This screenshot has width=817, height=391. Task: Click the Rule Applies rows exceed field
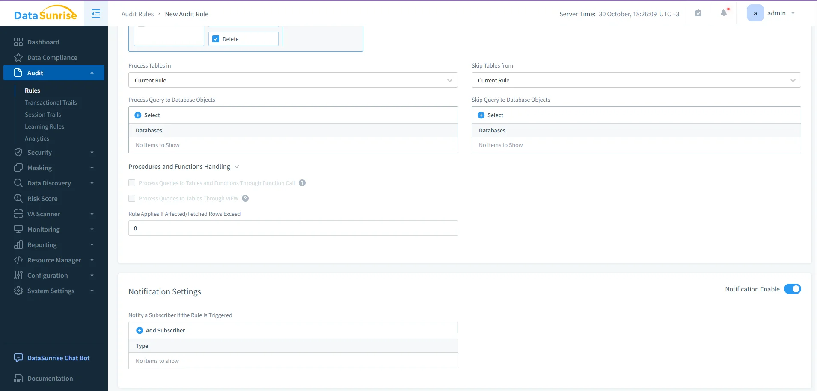(x=293, y=228)
